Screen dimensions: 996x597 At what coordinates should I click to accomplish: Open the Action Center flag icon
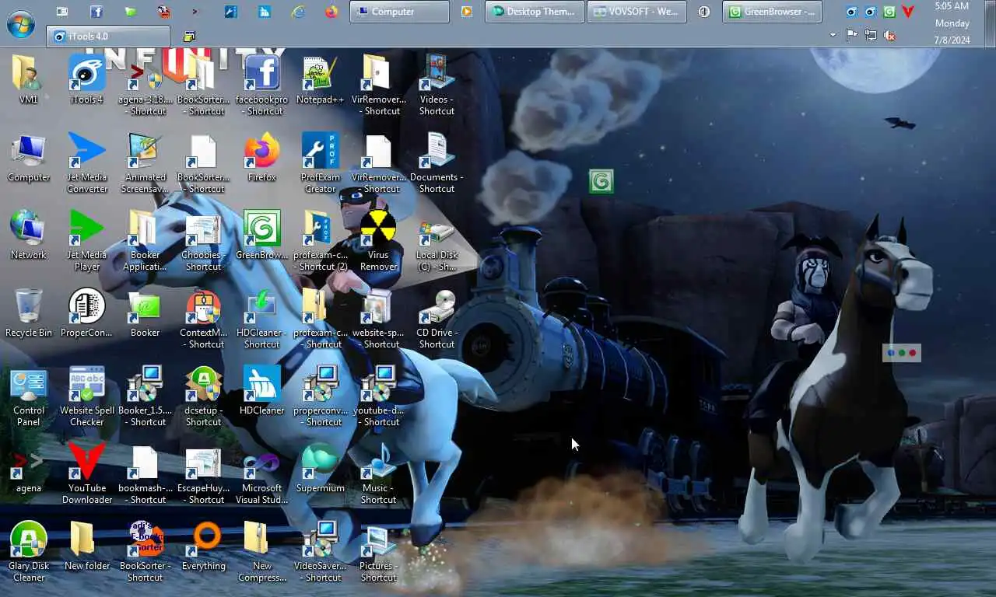851,35
